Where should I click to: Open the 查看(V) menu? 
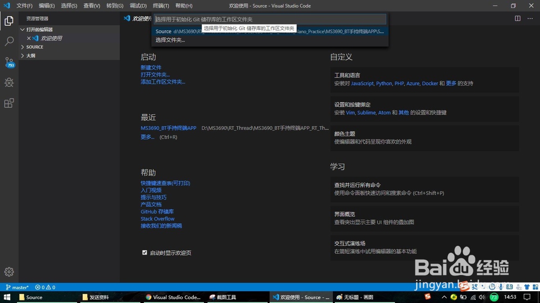(x=92, y=6)
